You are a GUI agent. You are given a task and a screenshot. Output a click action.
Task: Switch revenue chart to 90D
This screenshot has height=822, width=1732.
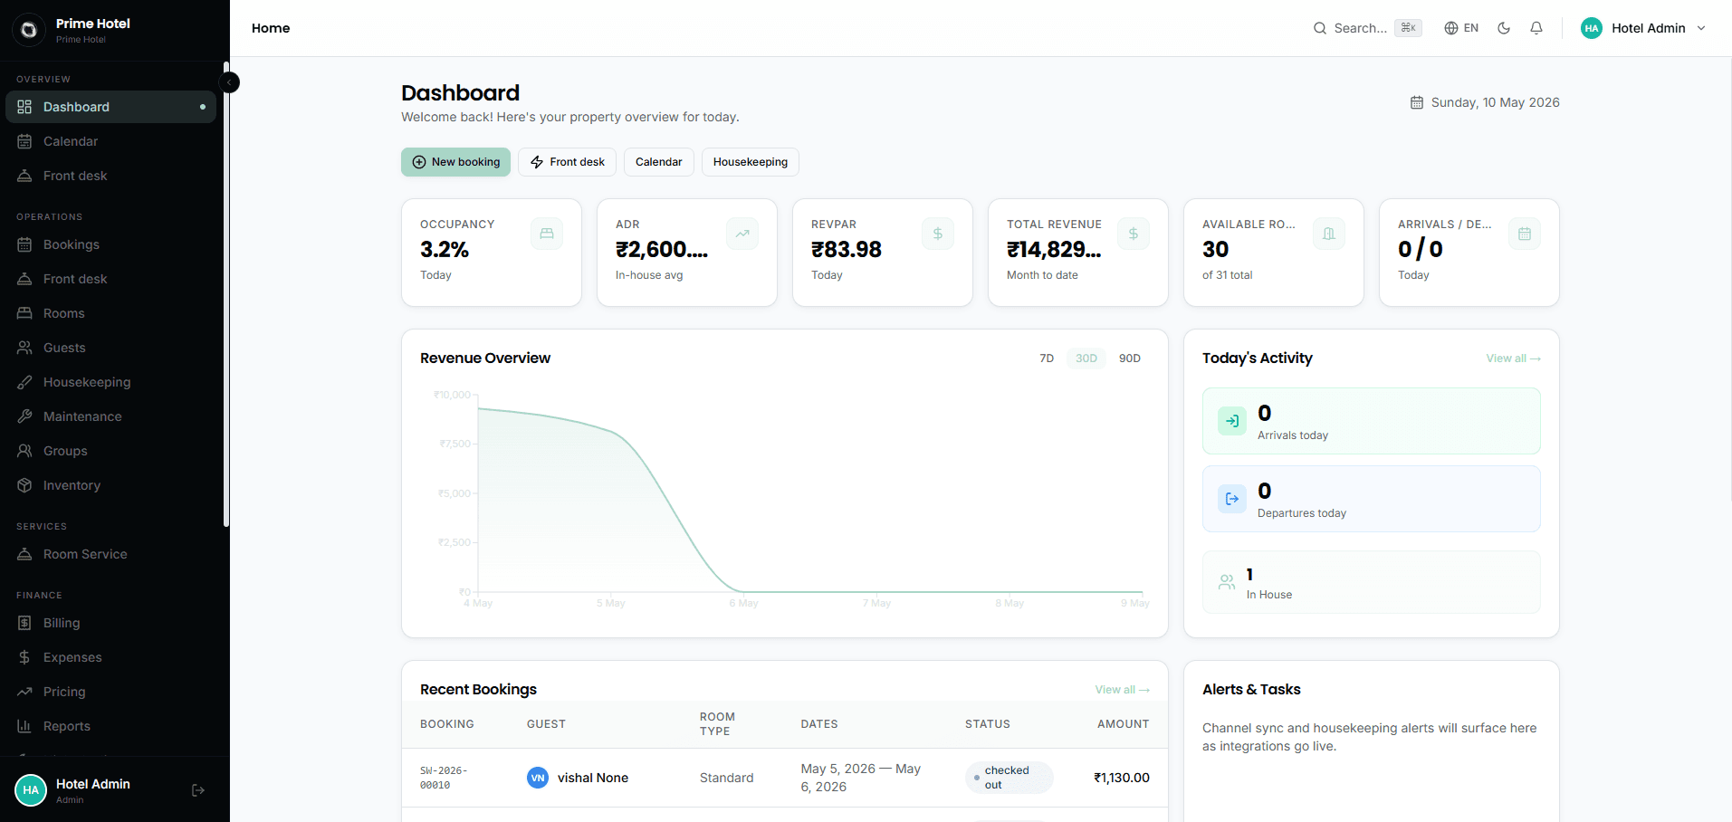coord(1130,358)
